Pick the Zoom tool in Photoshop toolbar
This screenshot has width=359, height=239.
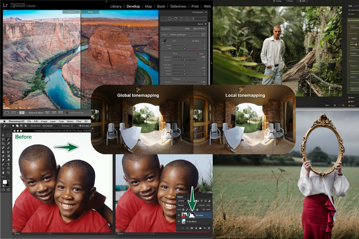[9, 173]
